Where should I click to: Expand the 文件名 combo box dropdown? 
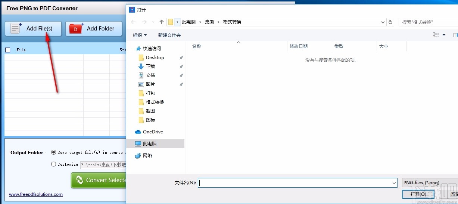click(394, 183)
